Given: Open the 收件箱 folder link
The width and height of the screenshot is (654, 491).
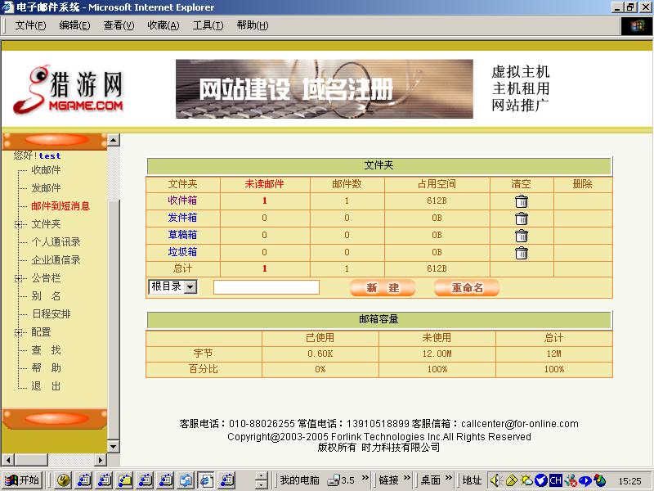Looking at the screenshot, I should (182, 200).
